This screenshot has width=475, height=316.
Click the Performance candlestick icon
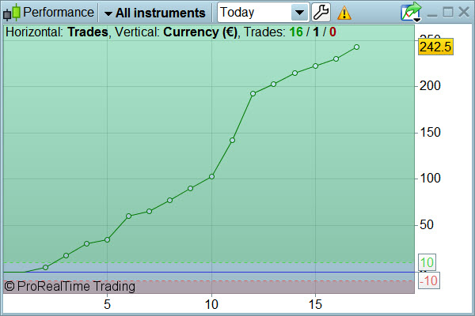(12, 13)
